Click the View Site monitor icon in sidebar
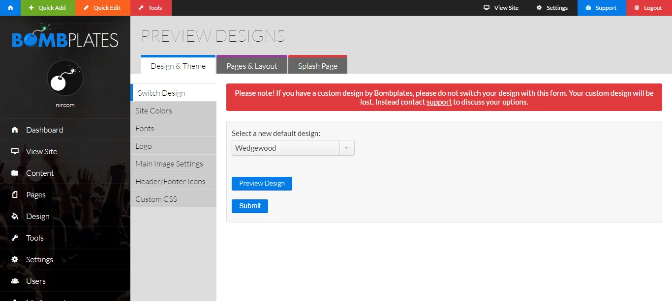Image resolution: width=672 pixels, height=301 pixels. click(15, 151)
